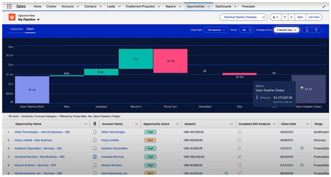
Task: Bookmark the Allied Technologies opportunity row
Action: click(x=95, y=132)
